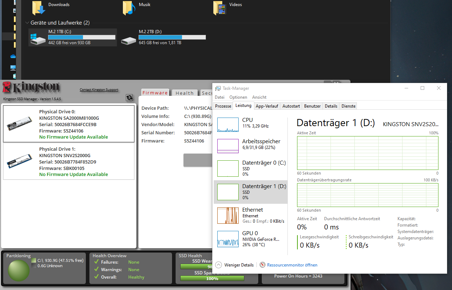Click the SSD Wear health bar
Viewport: 452px width, 290px height.
pos(196,266)
